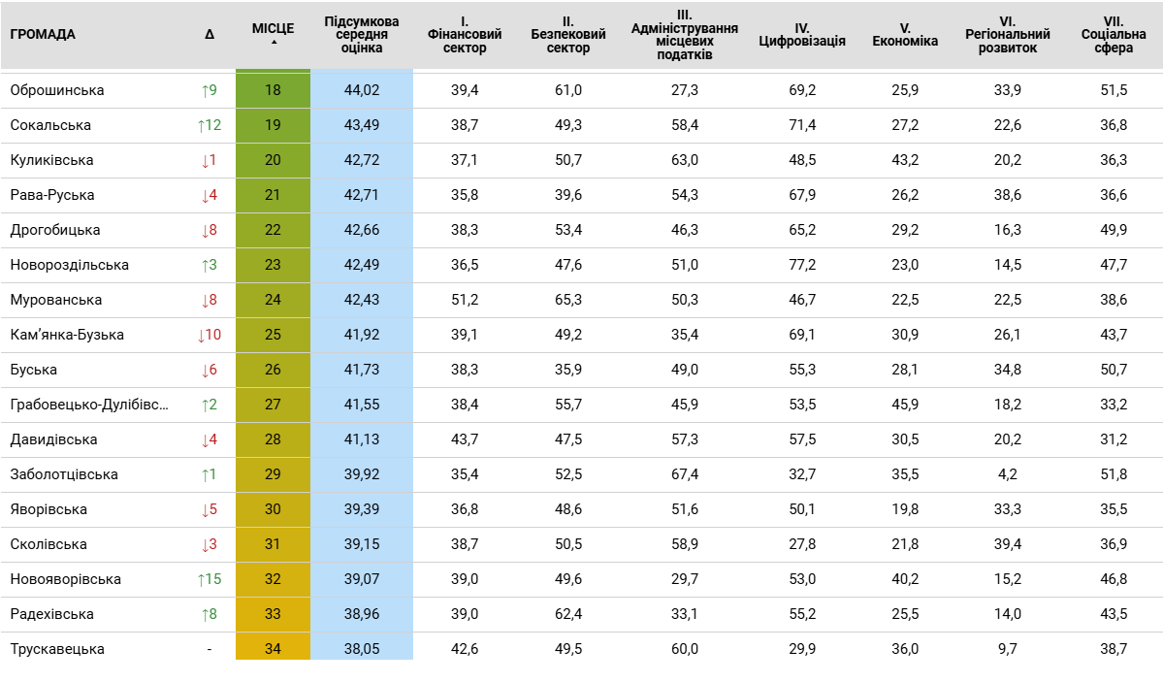Click the truncated Грабовецько-Дулібівська name

[89, 405]
